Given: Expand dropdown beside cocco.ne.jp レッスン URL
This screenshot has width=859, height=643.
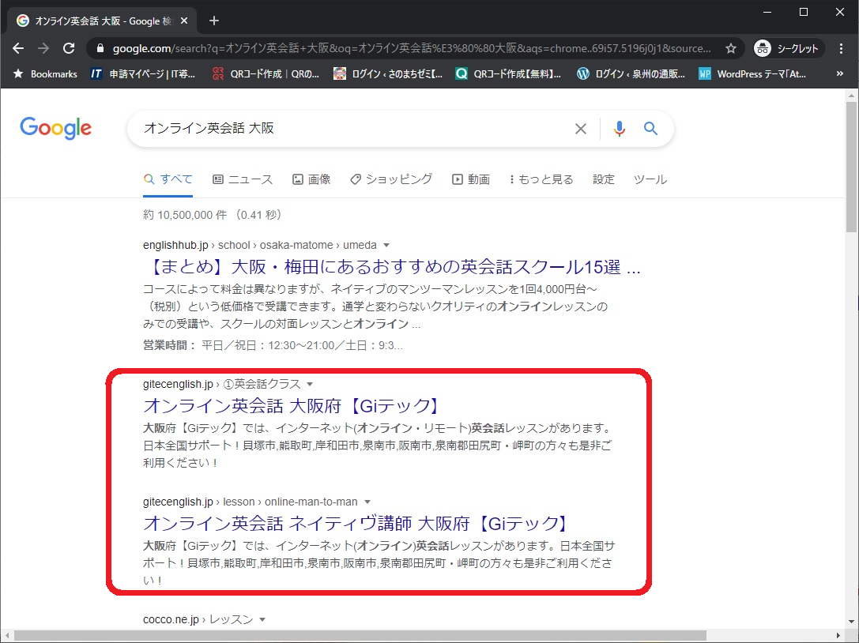Looking at the screenshot, I should click(262, 620).
